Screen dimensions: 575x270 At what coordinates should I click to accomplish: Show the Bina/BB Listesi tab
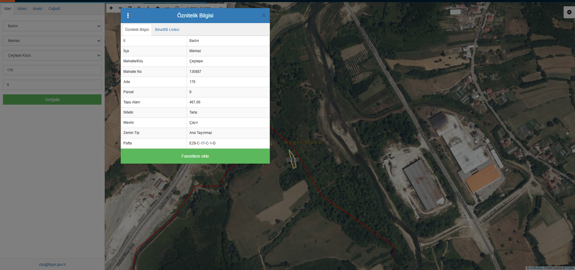pyautogui.click(x=167, y=30)
